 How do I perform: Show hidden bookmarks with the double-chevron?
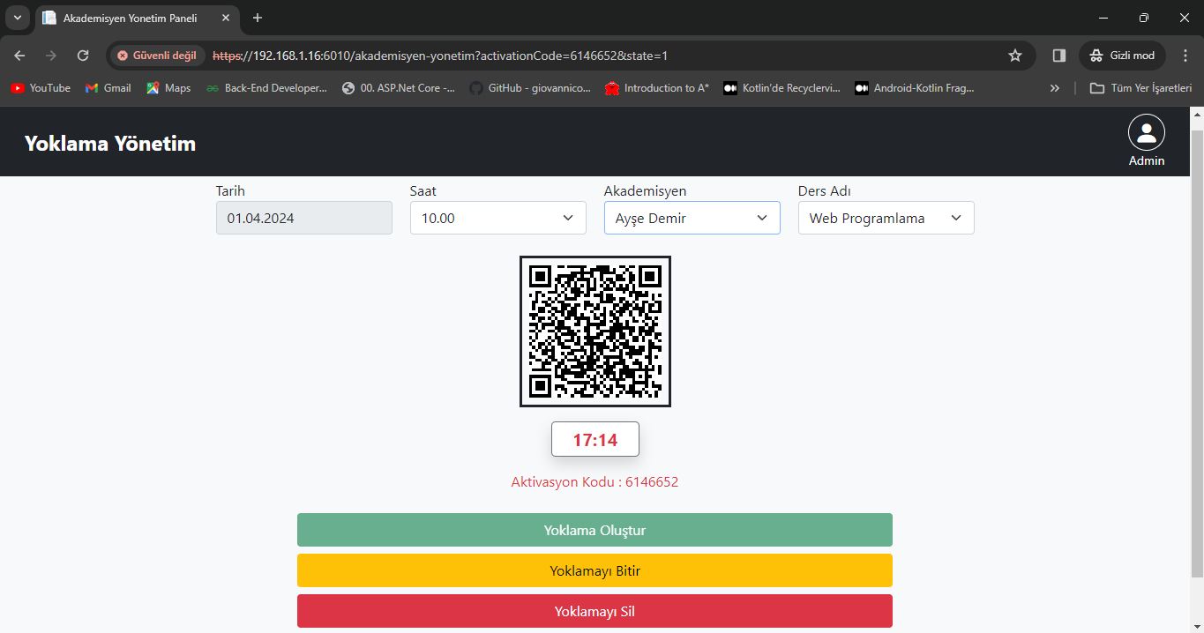[x=1054, y=88]
